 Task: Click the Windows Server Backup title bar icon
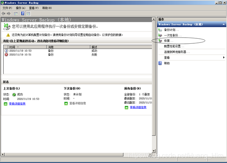2,2
